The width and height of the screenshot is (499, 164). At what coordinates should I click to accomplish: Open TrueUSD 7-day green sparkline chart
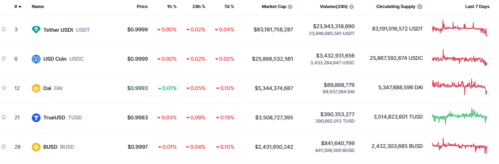tap(460, 117)
